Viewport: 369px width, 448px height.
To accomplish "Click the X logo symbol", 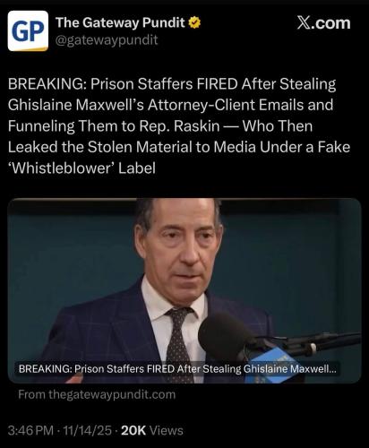I will 303,23.
